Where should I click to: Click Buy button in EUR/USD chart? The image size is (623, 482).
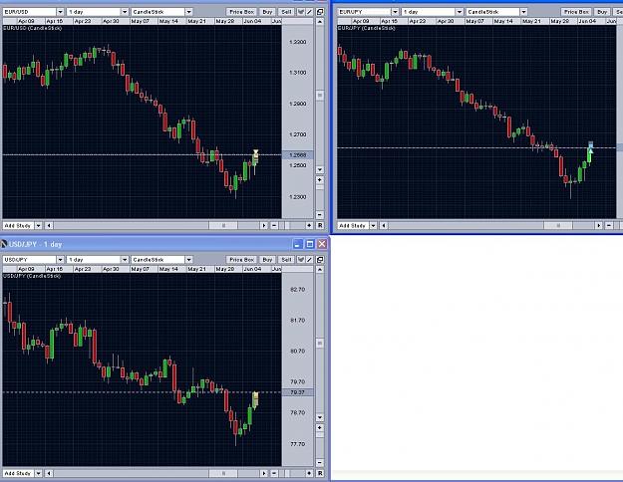tap(267, 12)
